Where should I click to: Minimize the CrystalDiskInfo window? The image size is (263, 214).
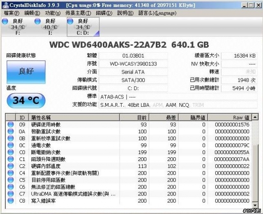[x=244, y=5]
